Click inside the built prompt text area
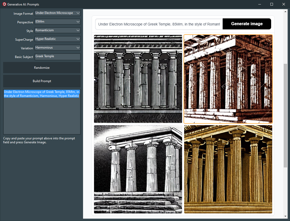The image size is (290, 221). (x=42, y=115)
